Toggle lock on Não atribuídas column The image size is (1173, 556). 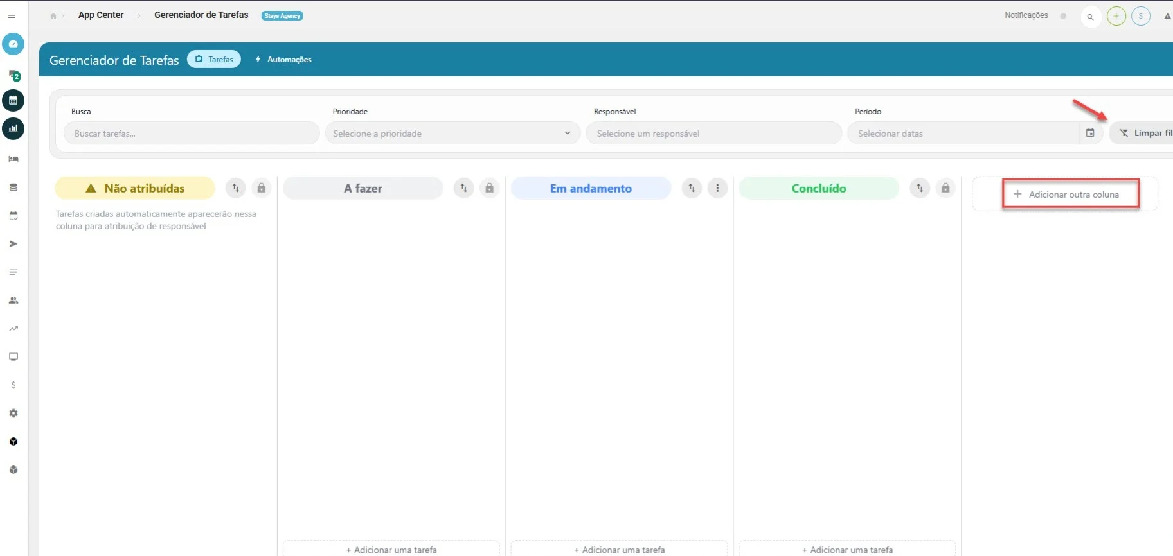click(262, 188)
